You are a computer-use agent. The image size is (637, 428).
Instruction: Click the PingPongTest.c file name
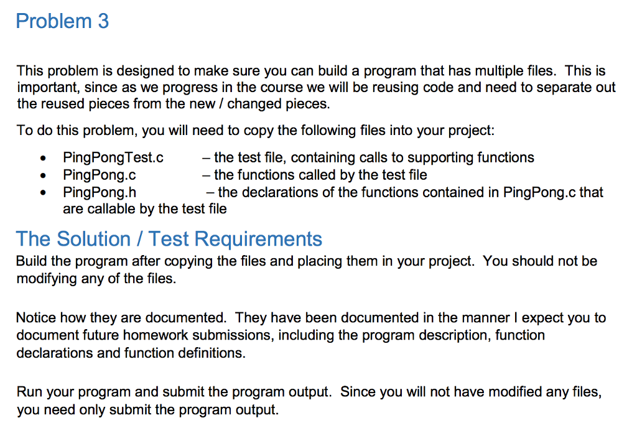click(x=113, y=158)
